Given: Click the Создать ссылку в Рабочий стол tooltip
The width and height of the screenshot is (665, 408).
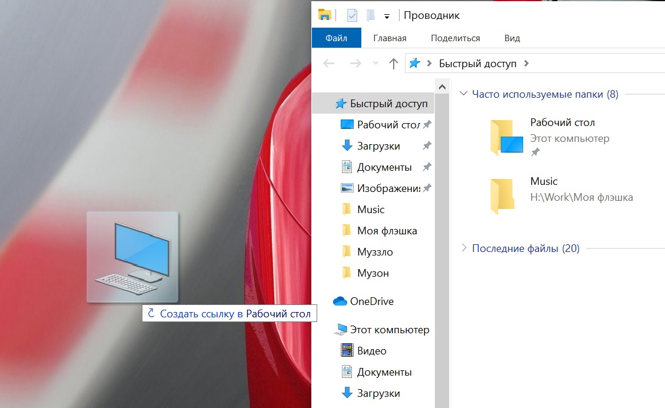Looking at the screenshot, I should click(x=230, y=313).
